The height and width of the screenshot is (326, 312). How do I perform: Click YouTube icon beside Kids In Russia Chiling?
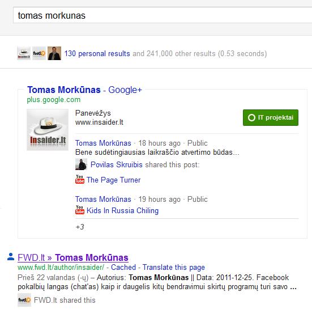coord(80,210)
